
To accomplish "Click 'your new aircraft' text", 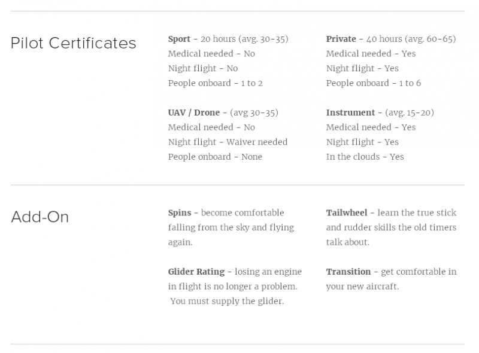I will (x=362, y=287).
